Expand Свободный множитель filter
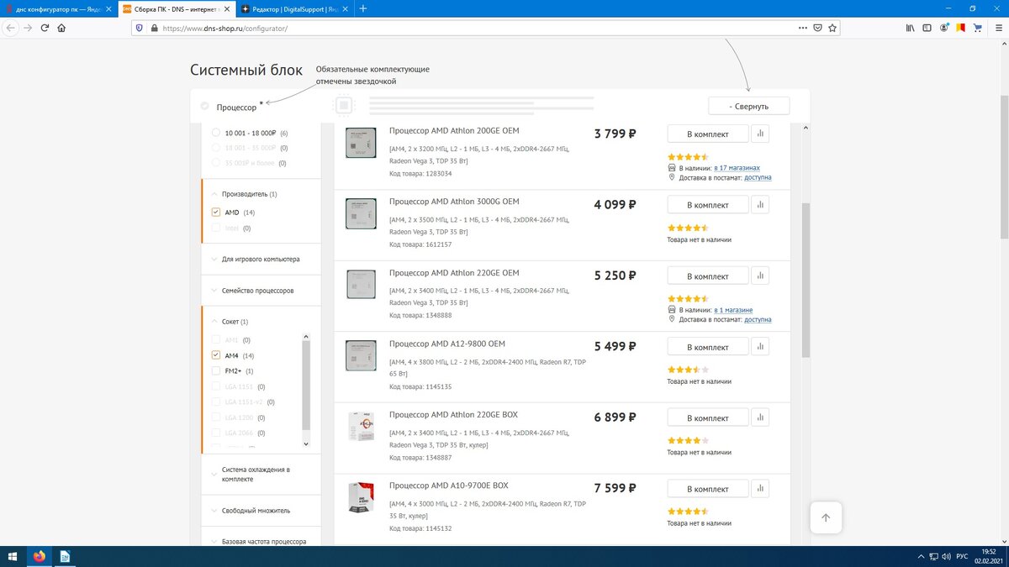This screenshot has height=567, width=1009. (251, 511)
